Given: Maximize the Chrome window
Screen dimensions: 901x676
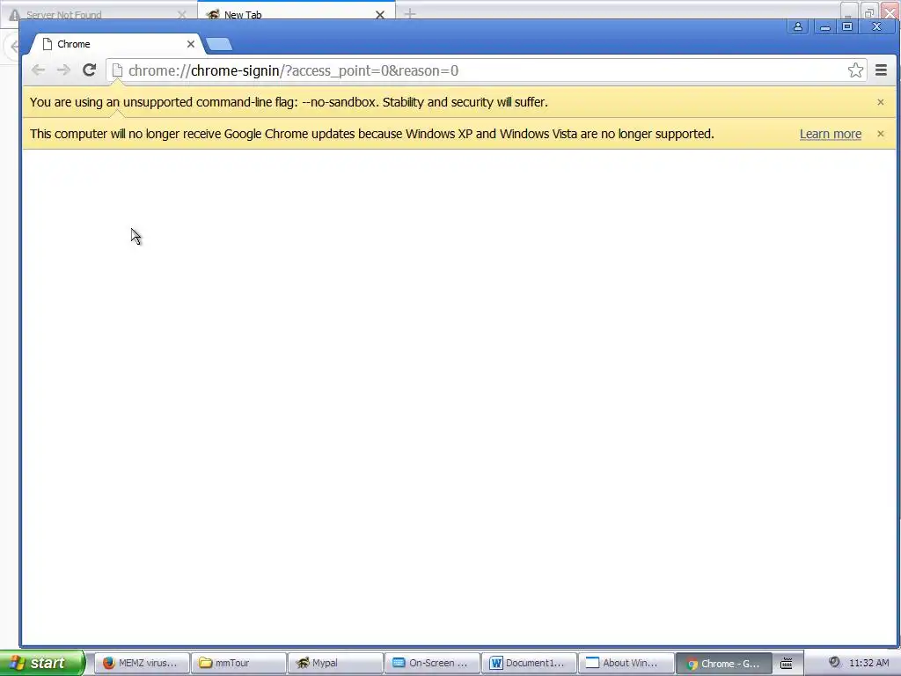Looking at the screenshot, I should point(847,26).
